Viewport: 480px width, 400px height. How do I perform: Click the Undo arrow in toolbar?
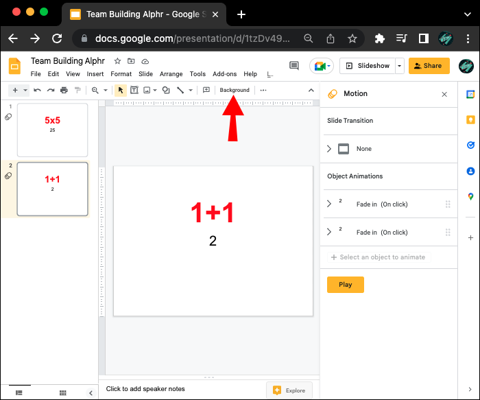[37, 90]
